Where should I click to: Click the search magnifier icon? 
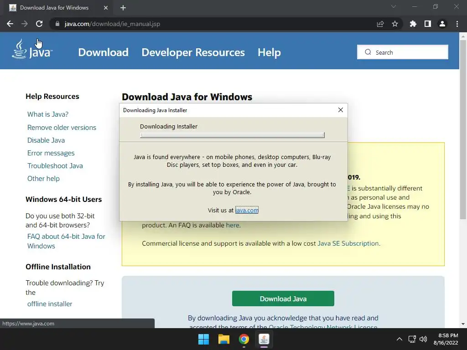[x=368, y=52]
